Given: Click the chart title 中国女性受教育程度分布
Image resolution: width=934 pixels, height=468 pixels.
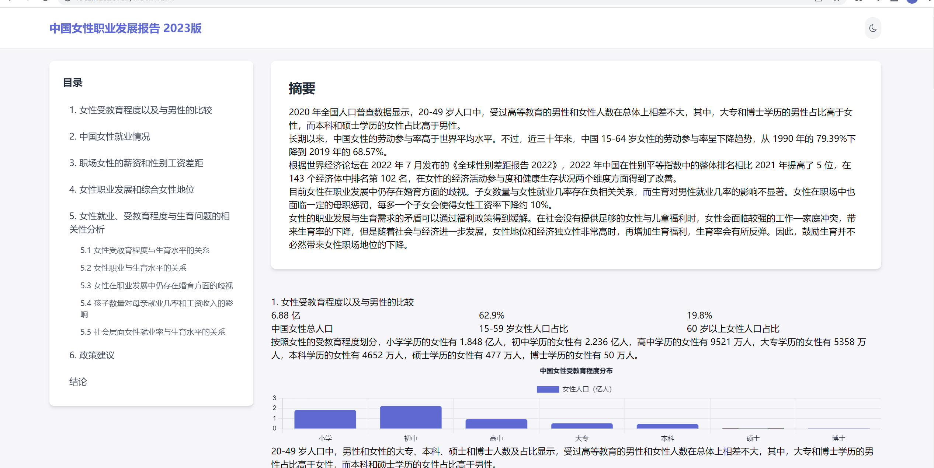Looking at the screenshot, I should click(576, 371).
